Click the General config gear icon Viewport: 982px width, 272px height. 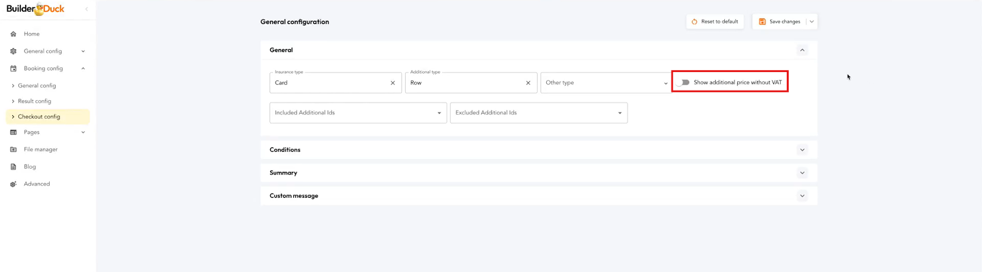(14, 52)
